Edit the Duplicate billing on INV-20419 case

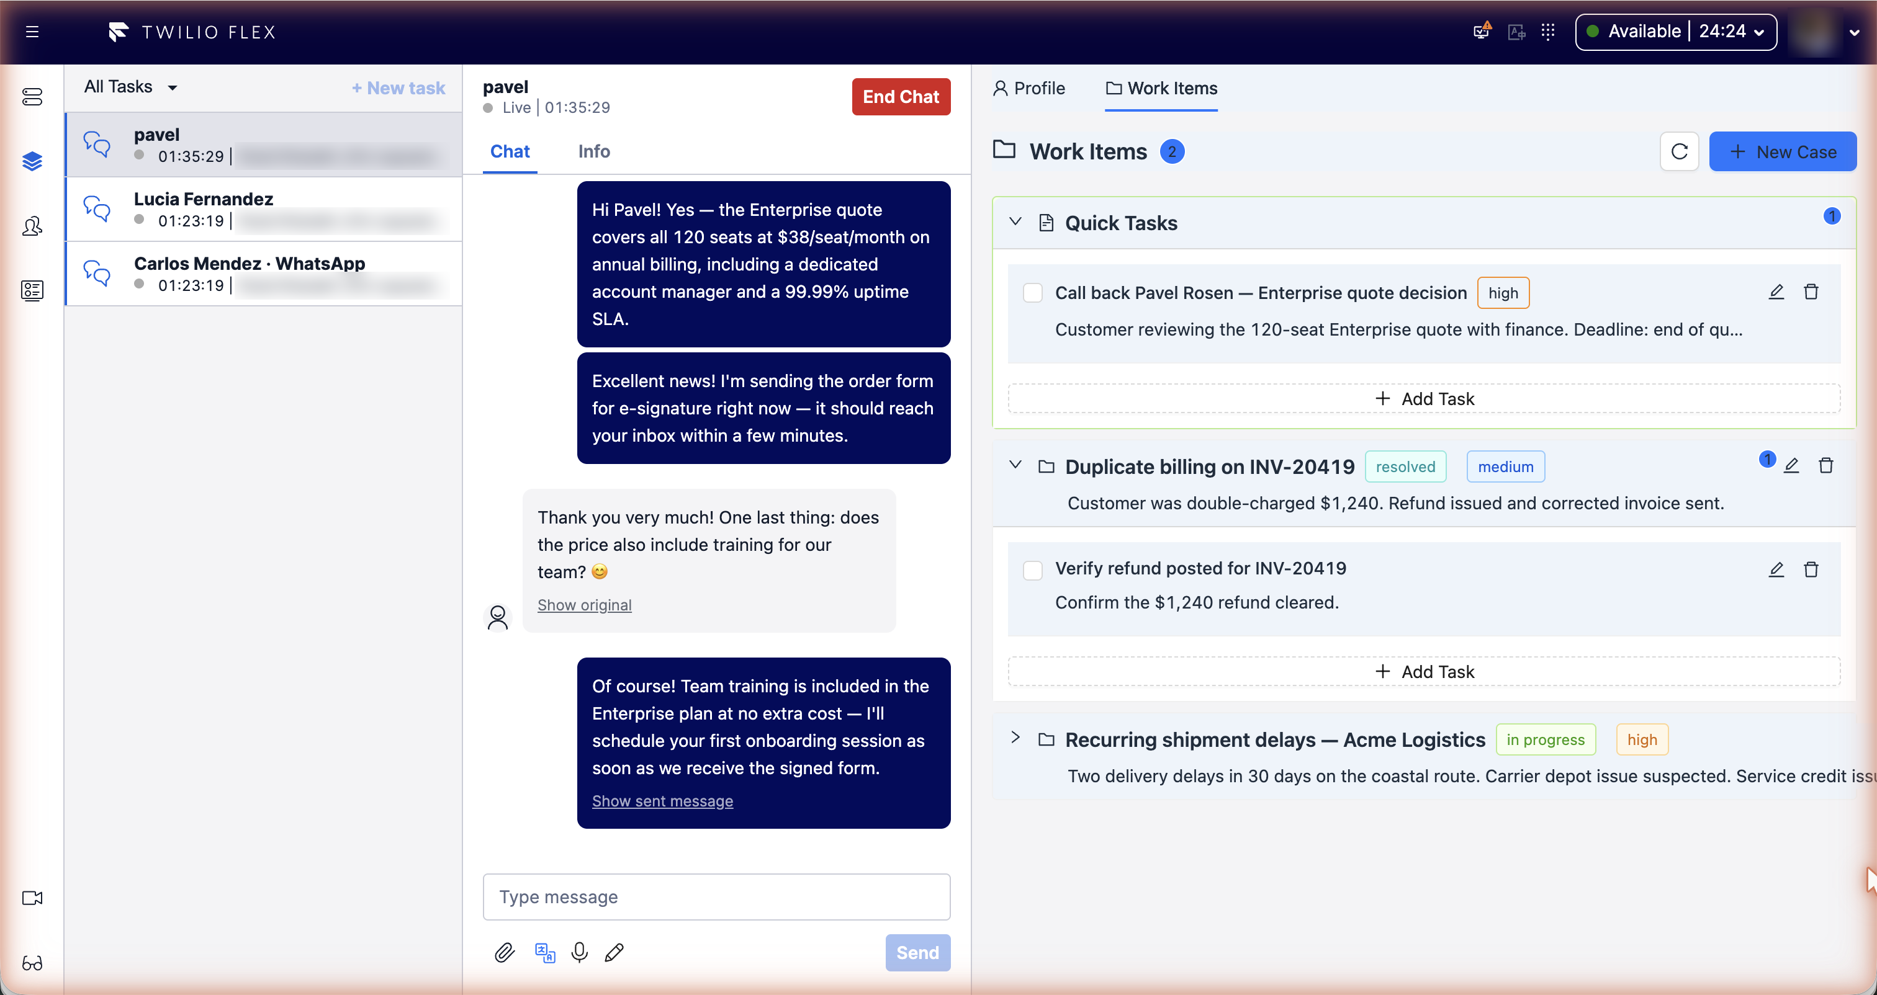[1791, 465]
